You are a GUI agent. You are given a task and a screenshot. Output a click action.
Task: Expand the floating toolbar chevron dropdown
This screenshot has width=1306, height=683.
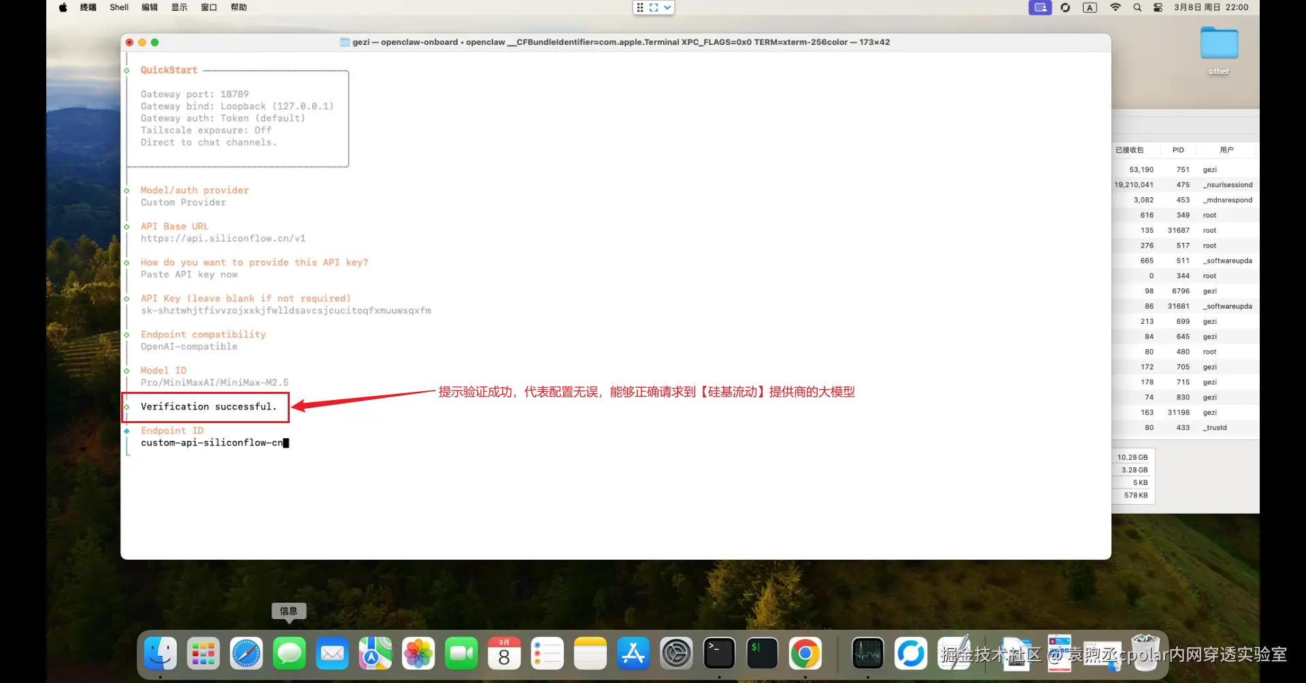pyautogui.click(x=667, y=7)
